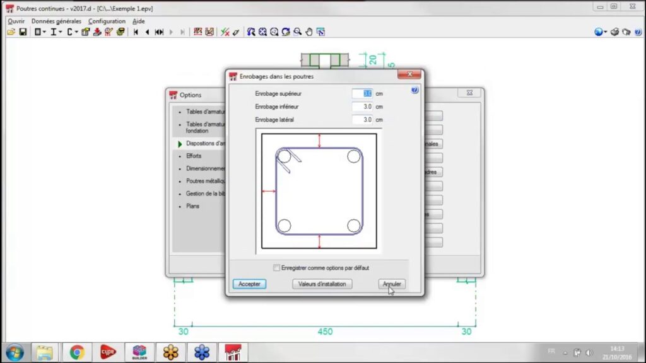The image size is (646, 363).
Task: Click the pan hand tool icon
Action: pyautogui.click(x=308, y=32)
